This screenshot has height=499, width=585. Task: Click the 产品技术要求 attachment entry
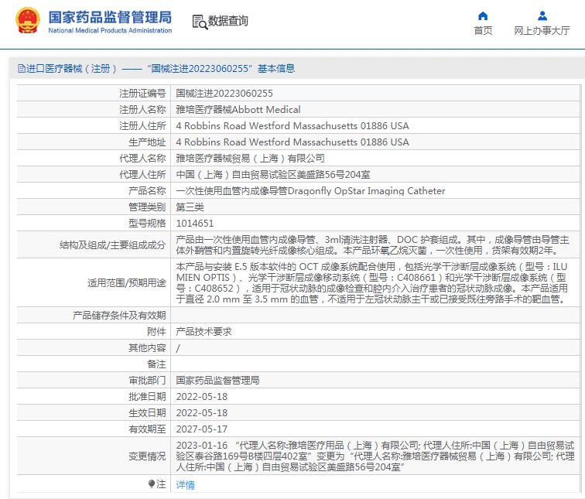click(204, 331)
